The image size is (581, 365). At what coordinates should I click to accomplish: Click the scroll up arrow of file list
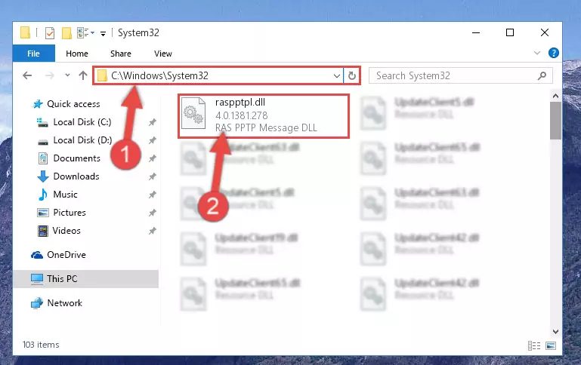point(555,96)
